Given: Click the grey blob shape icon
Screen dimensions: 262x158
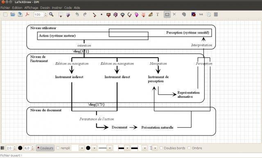Looking at the screenshot, I should coord(184,14).
